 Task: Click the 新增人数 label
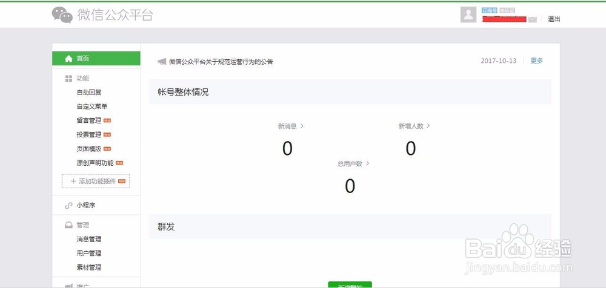click(x=411, y=126)
